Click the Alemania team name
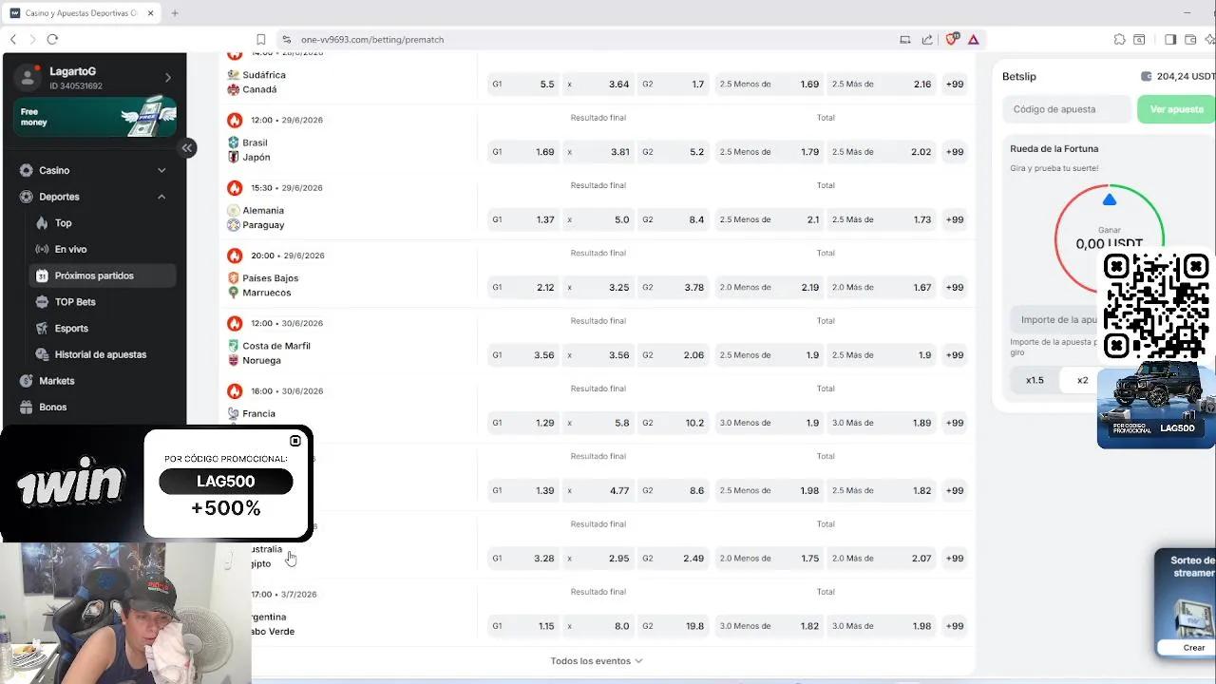The width and height of the screenshot is (1216, 684). pos(263,210)
